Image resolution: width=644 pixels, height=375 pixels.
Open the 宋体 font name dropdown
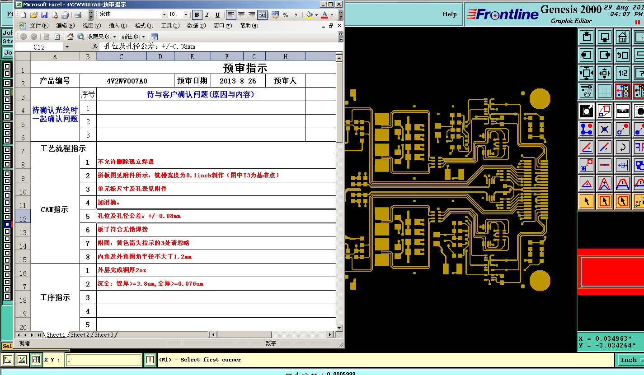click(164, 15)
